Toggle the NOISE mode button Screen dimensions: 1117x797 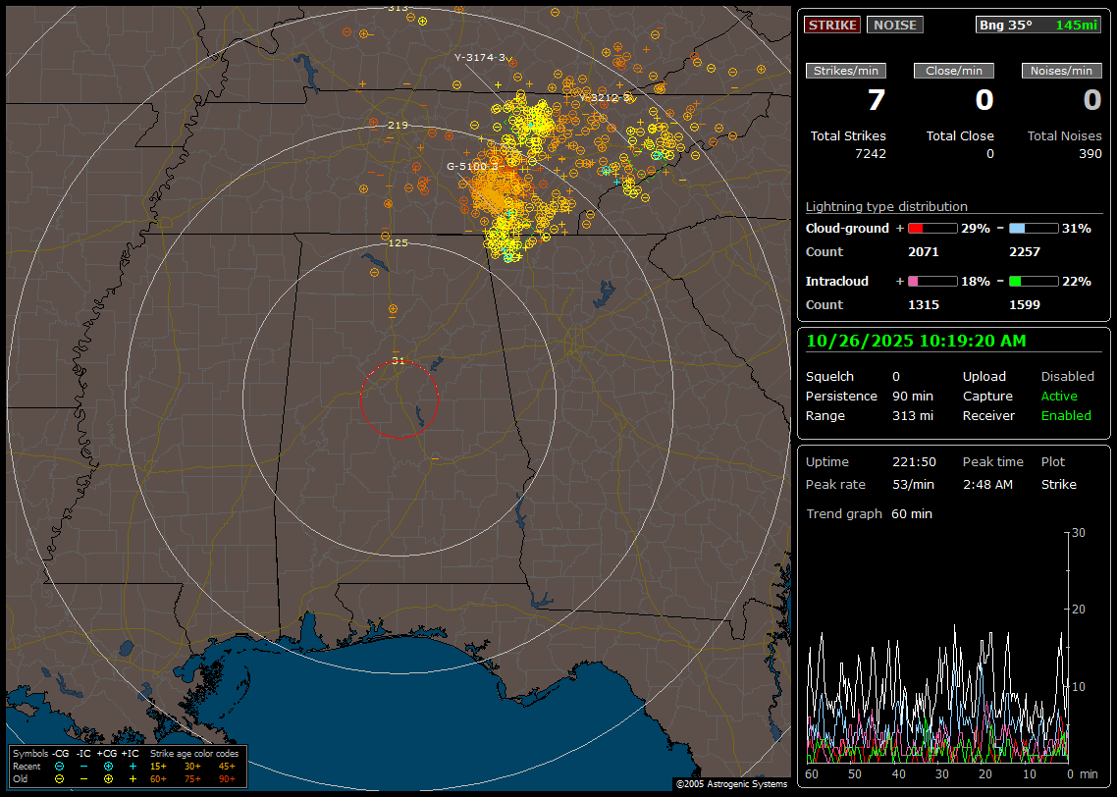[894, 25]
